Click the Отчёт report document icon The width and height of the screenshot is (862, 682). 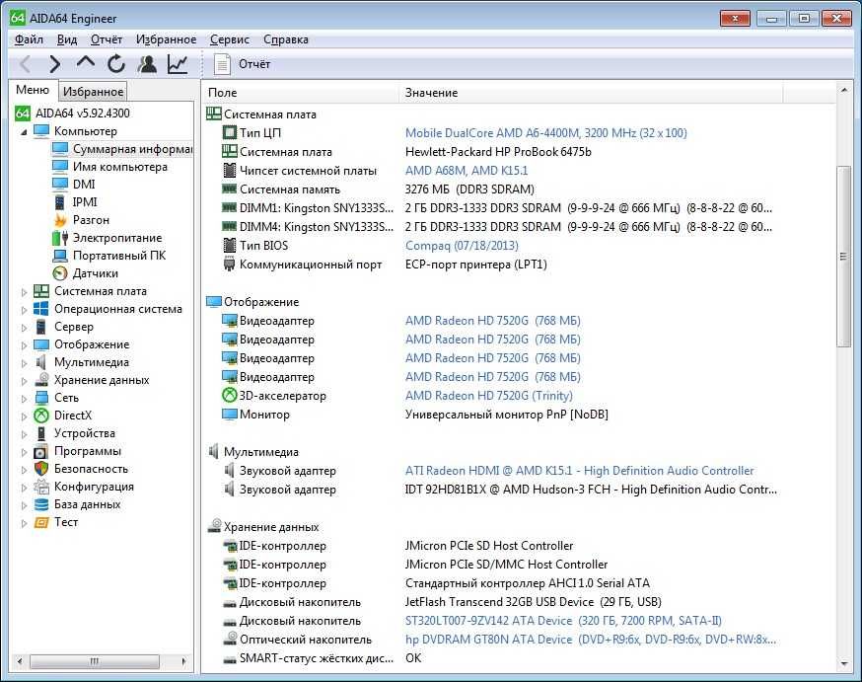222,64
